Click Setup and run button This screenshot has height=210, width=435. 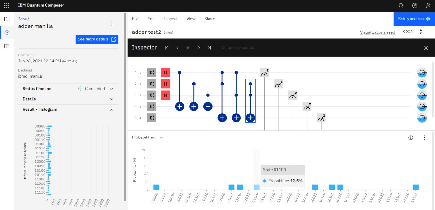tap(414, 19)
